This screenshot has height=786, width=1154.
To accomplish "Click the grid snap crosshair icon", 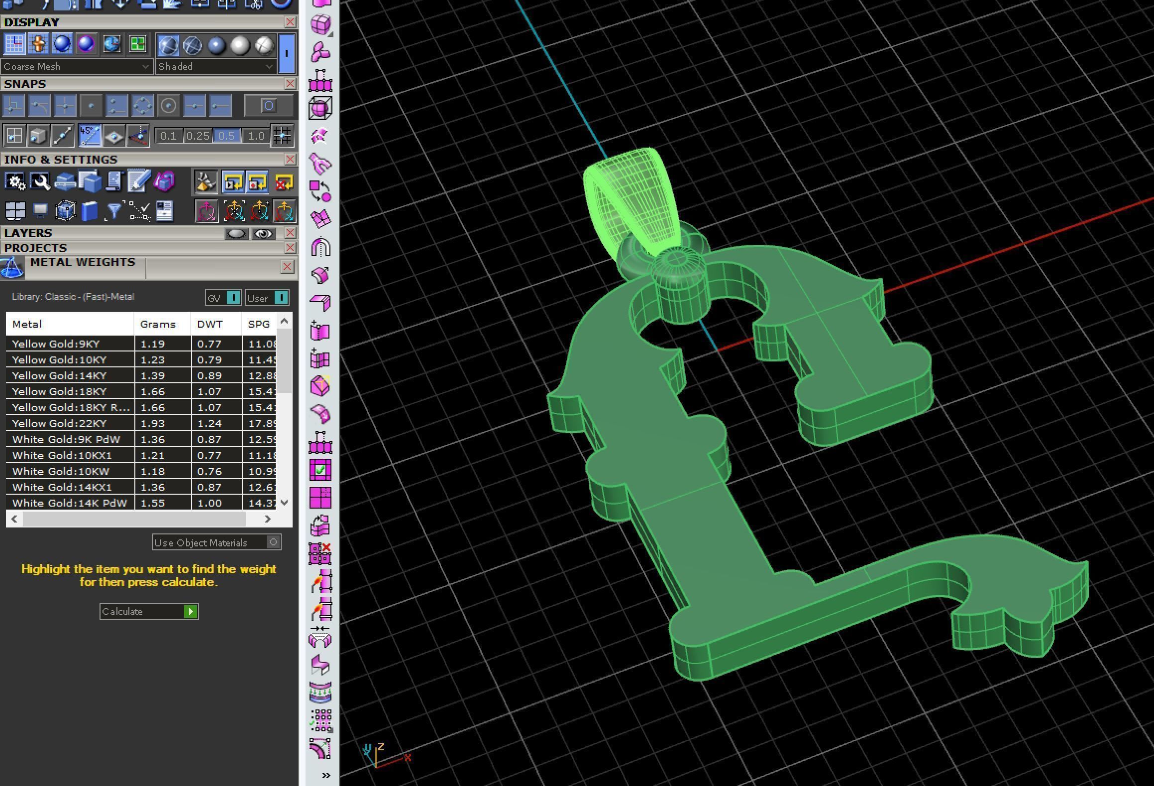I will (282, 135).
